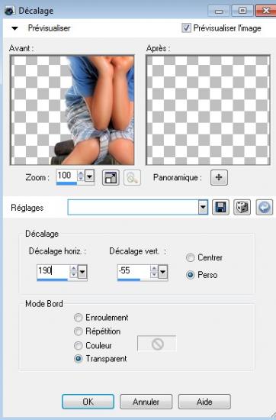
Task: Click into the Décalage vert. -55 field
Action: point(133,271)
